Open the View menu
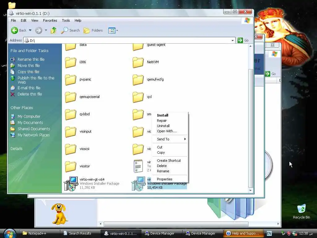Screen dimensions: 317x238 click(x=35, y=20)
